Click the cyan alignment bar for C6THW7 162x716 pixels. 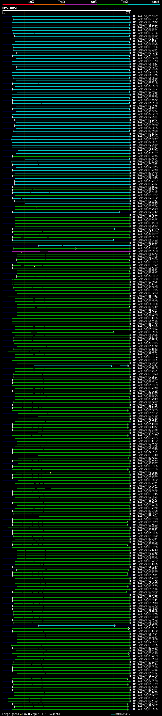[71, 17]
